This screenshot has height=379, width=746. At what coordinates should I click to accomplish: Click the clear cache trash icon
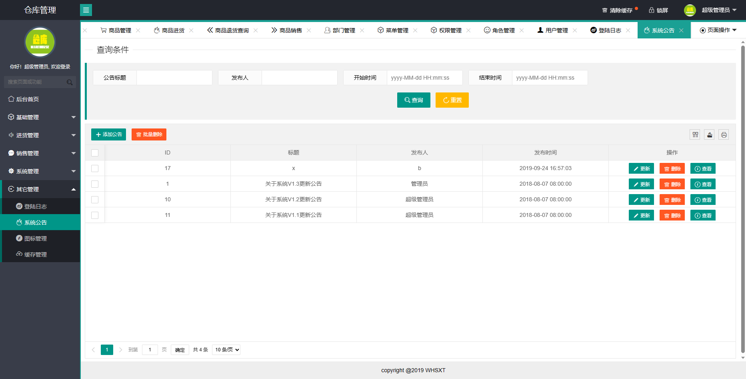click(x=605, y=10)
